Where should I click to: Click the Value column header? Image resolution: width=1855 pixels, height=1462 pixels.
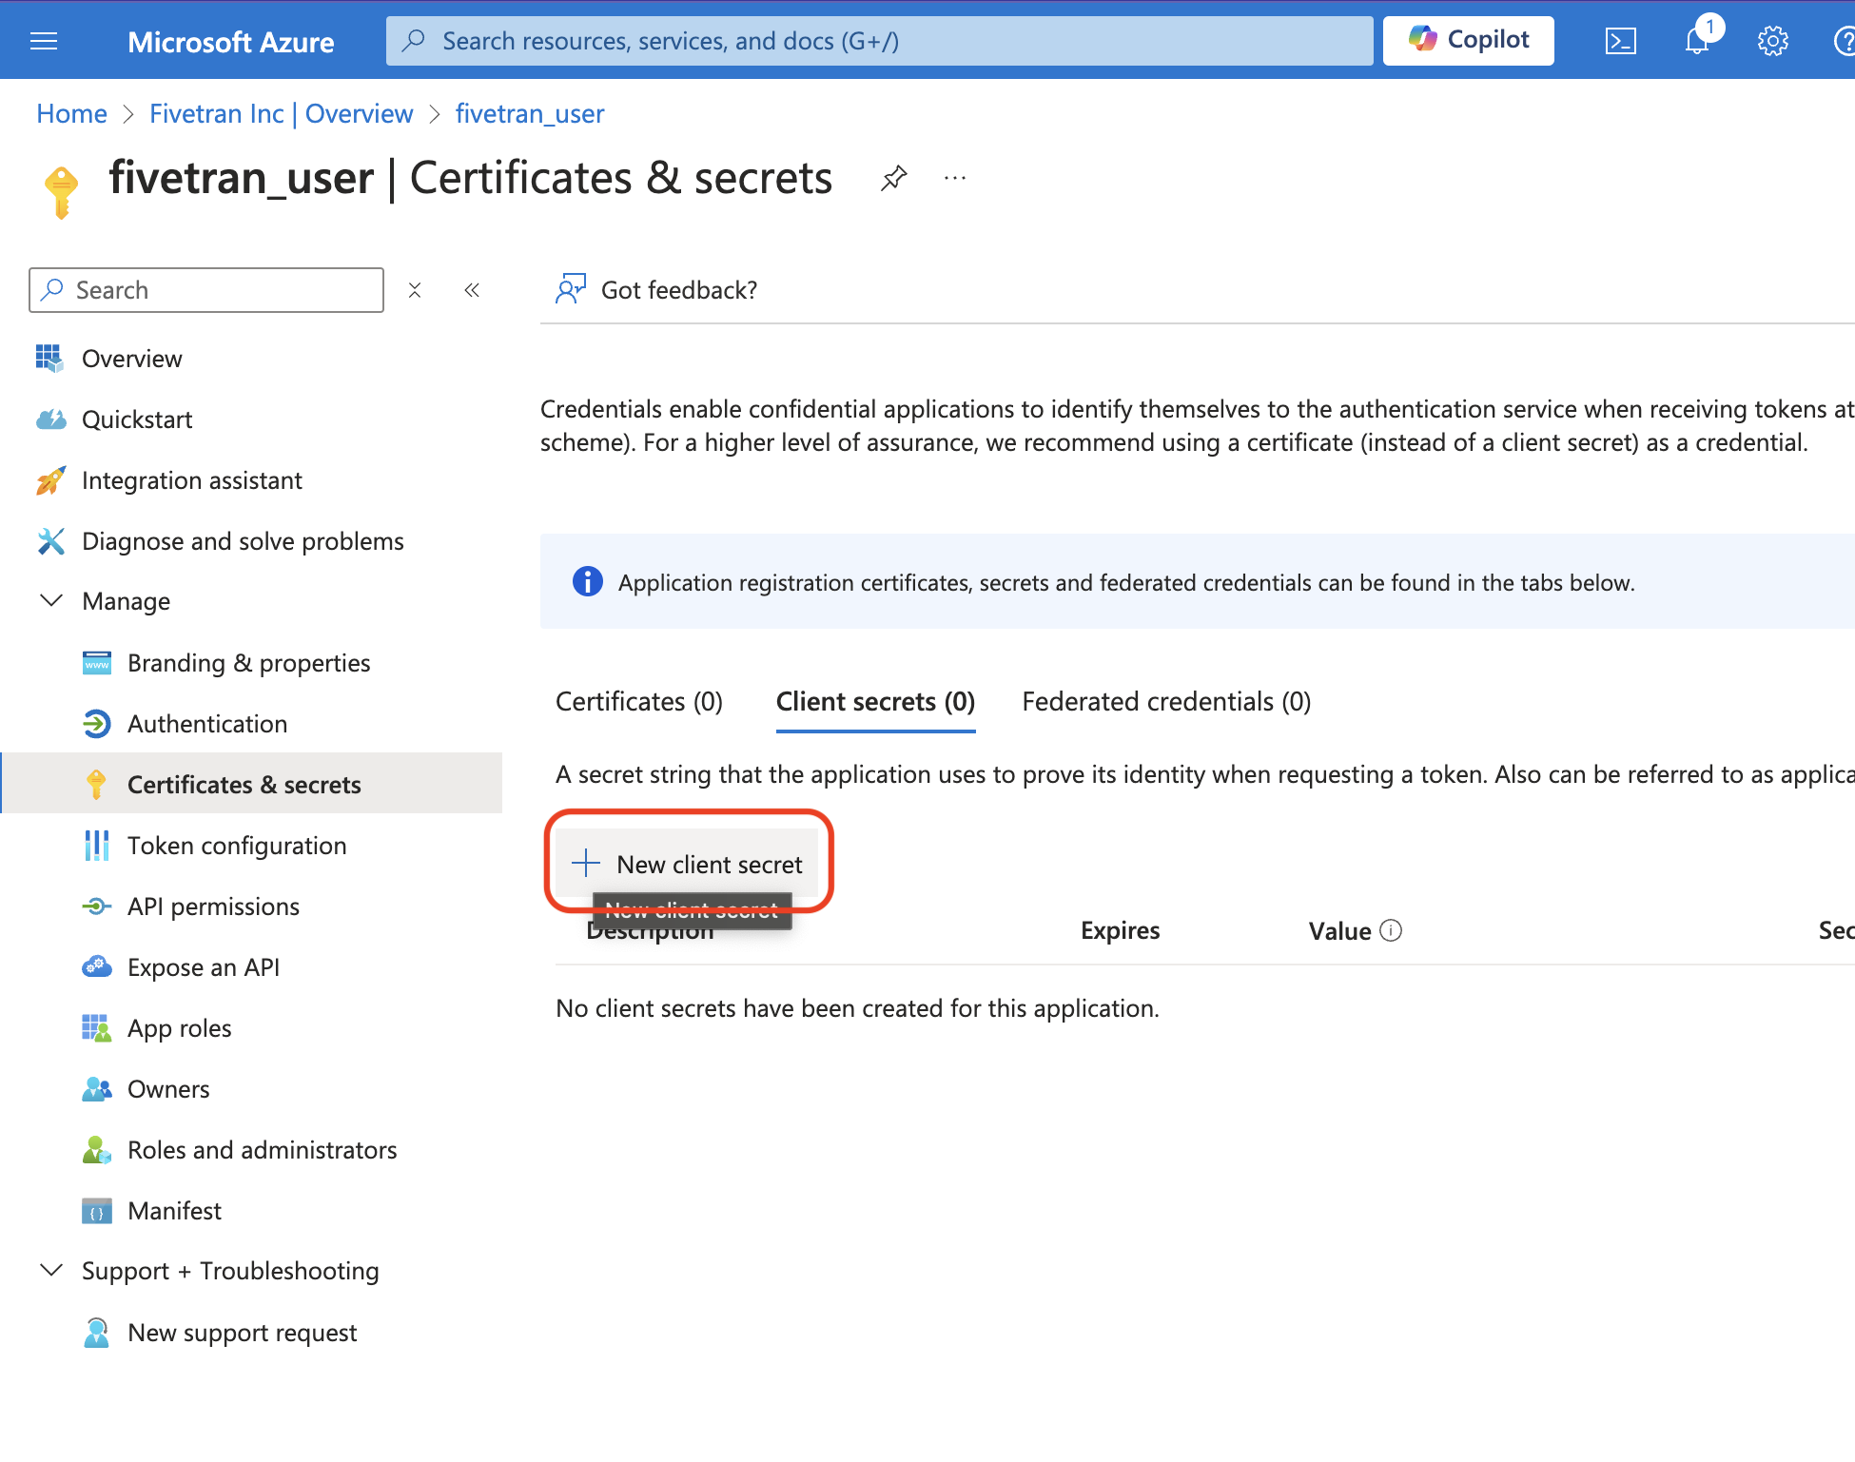coord(1339,931)
